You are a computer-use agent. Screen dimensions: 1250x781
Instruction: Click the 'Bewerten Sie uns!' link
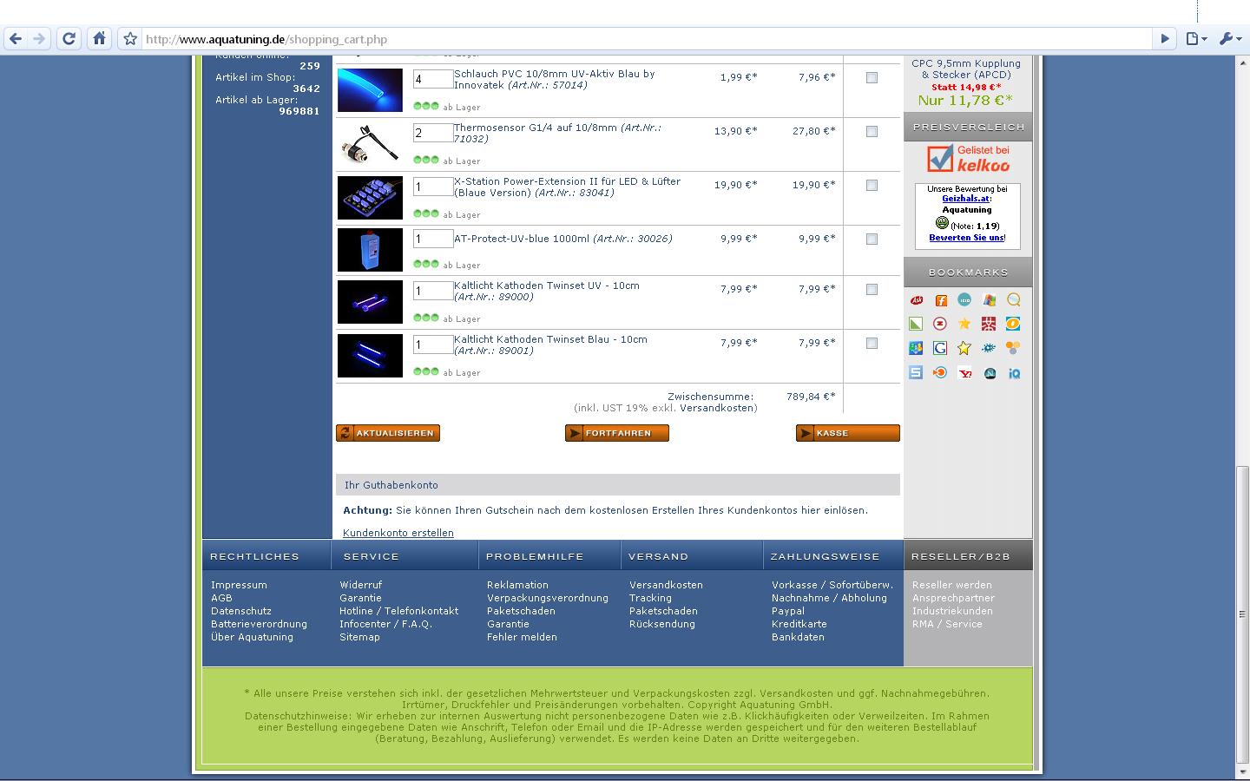click(967, 238)
